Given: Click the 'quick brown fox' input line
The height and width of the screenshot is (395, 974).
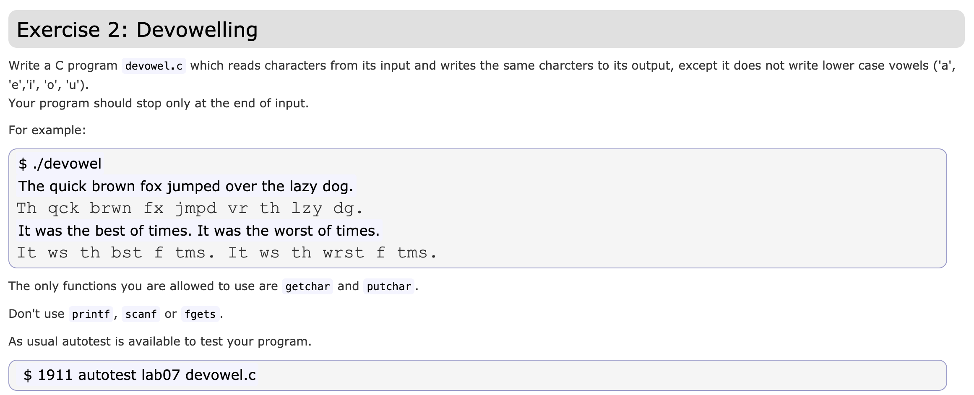Looking at the screenshot, I should 186,186.
